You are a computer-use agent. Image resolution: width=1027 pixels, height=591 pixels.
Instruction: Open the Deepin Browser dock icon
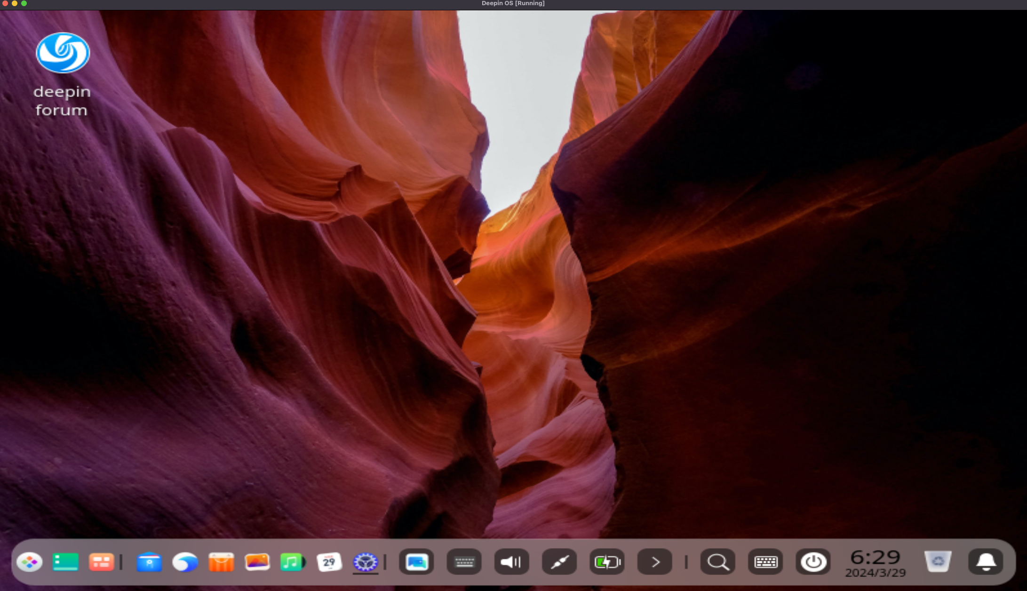pos(185,562)
